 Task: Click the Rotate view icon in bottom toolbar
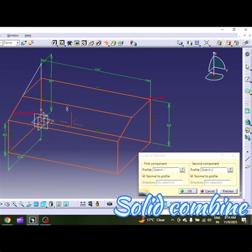[7, 204]
